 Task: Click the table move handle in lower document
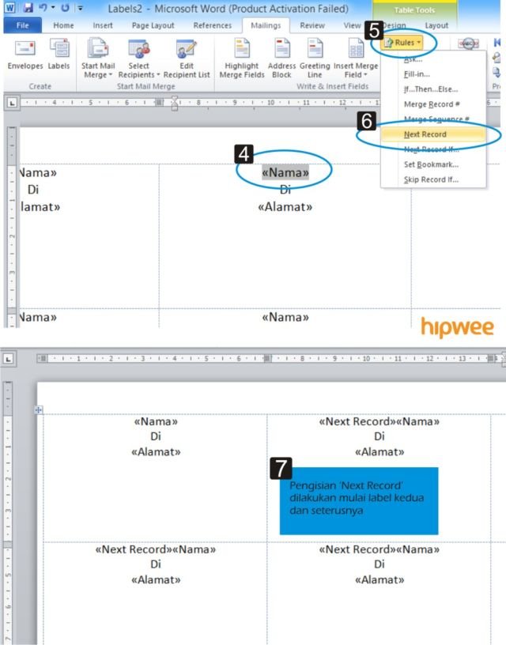click(x=38, y=409)
